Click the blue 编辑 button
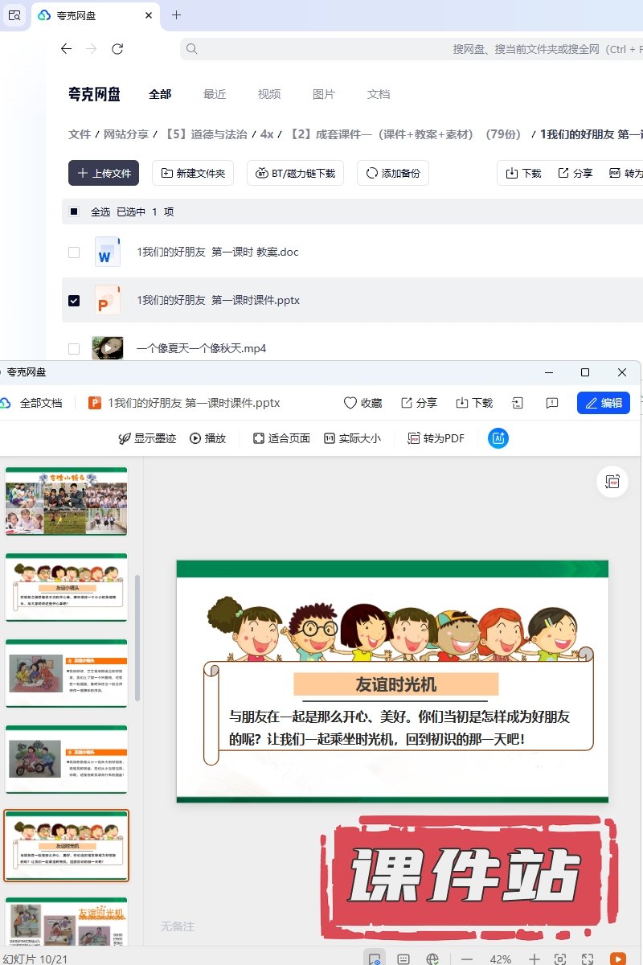Viewport: 643px width, 965px height. pos(603,403)
